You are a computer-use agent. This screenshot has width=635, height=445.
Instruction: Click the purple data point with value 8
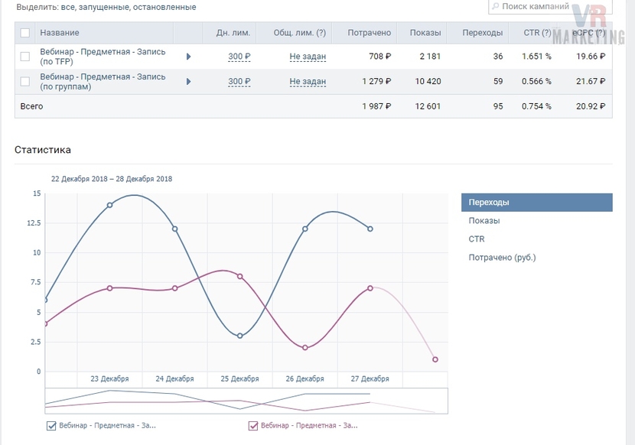[x=239, y=277]
